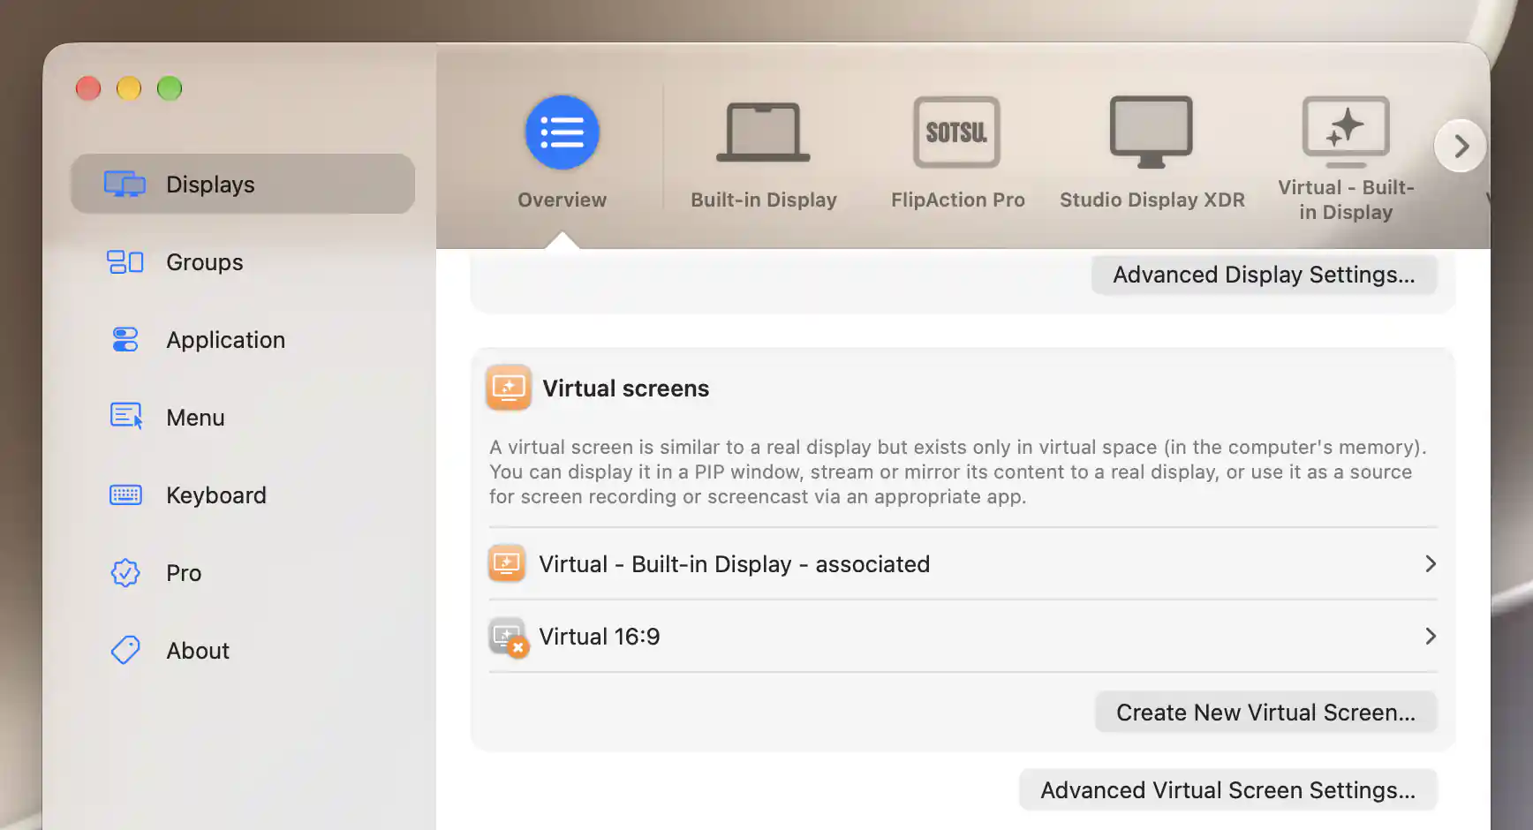Click the Overview tab label
The height and width of the screenshot is (830, 1533).
pyautogui.click(x=562, y=200)
